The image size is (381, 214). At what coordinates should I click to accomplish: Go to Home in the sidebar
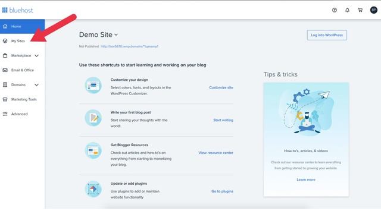23,26
